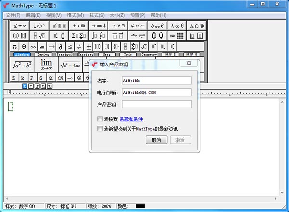
Task: Insert the pi symbol
Action: [14, 47]
